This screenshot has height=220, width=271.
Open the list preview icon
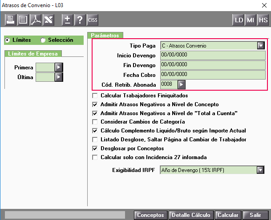[x=23, y=20]
